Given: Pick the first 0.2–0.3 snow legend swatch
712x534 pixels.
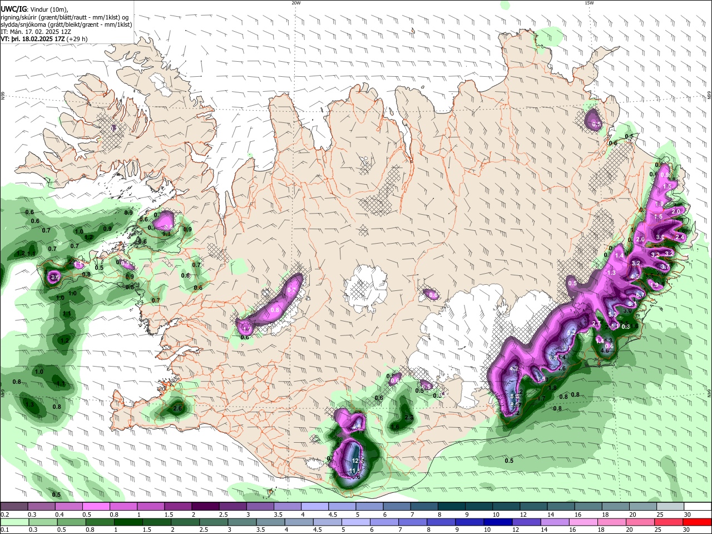Looking at the screenshot, I should 14,507.
